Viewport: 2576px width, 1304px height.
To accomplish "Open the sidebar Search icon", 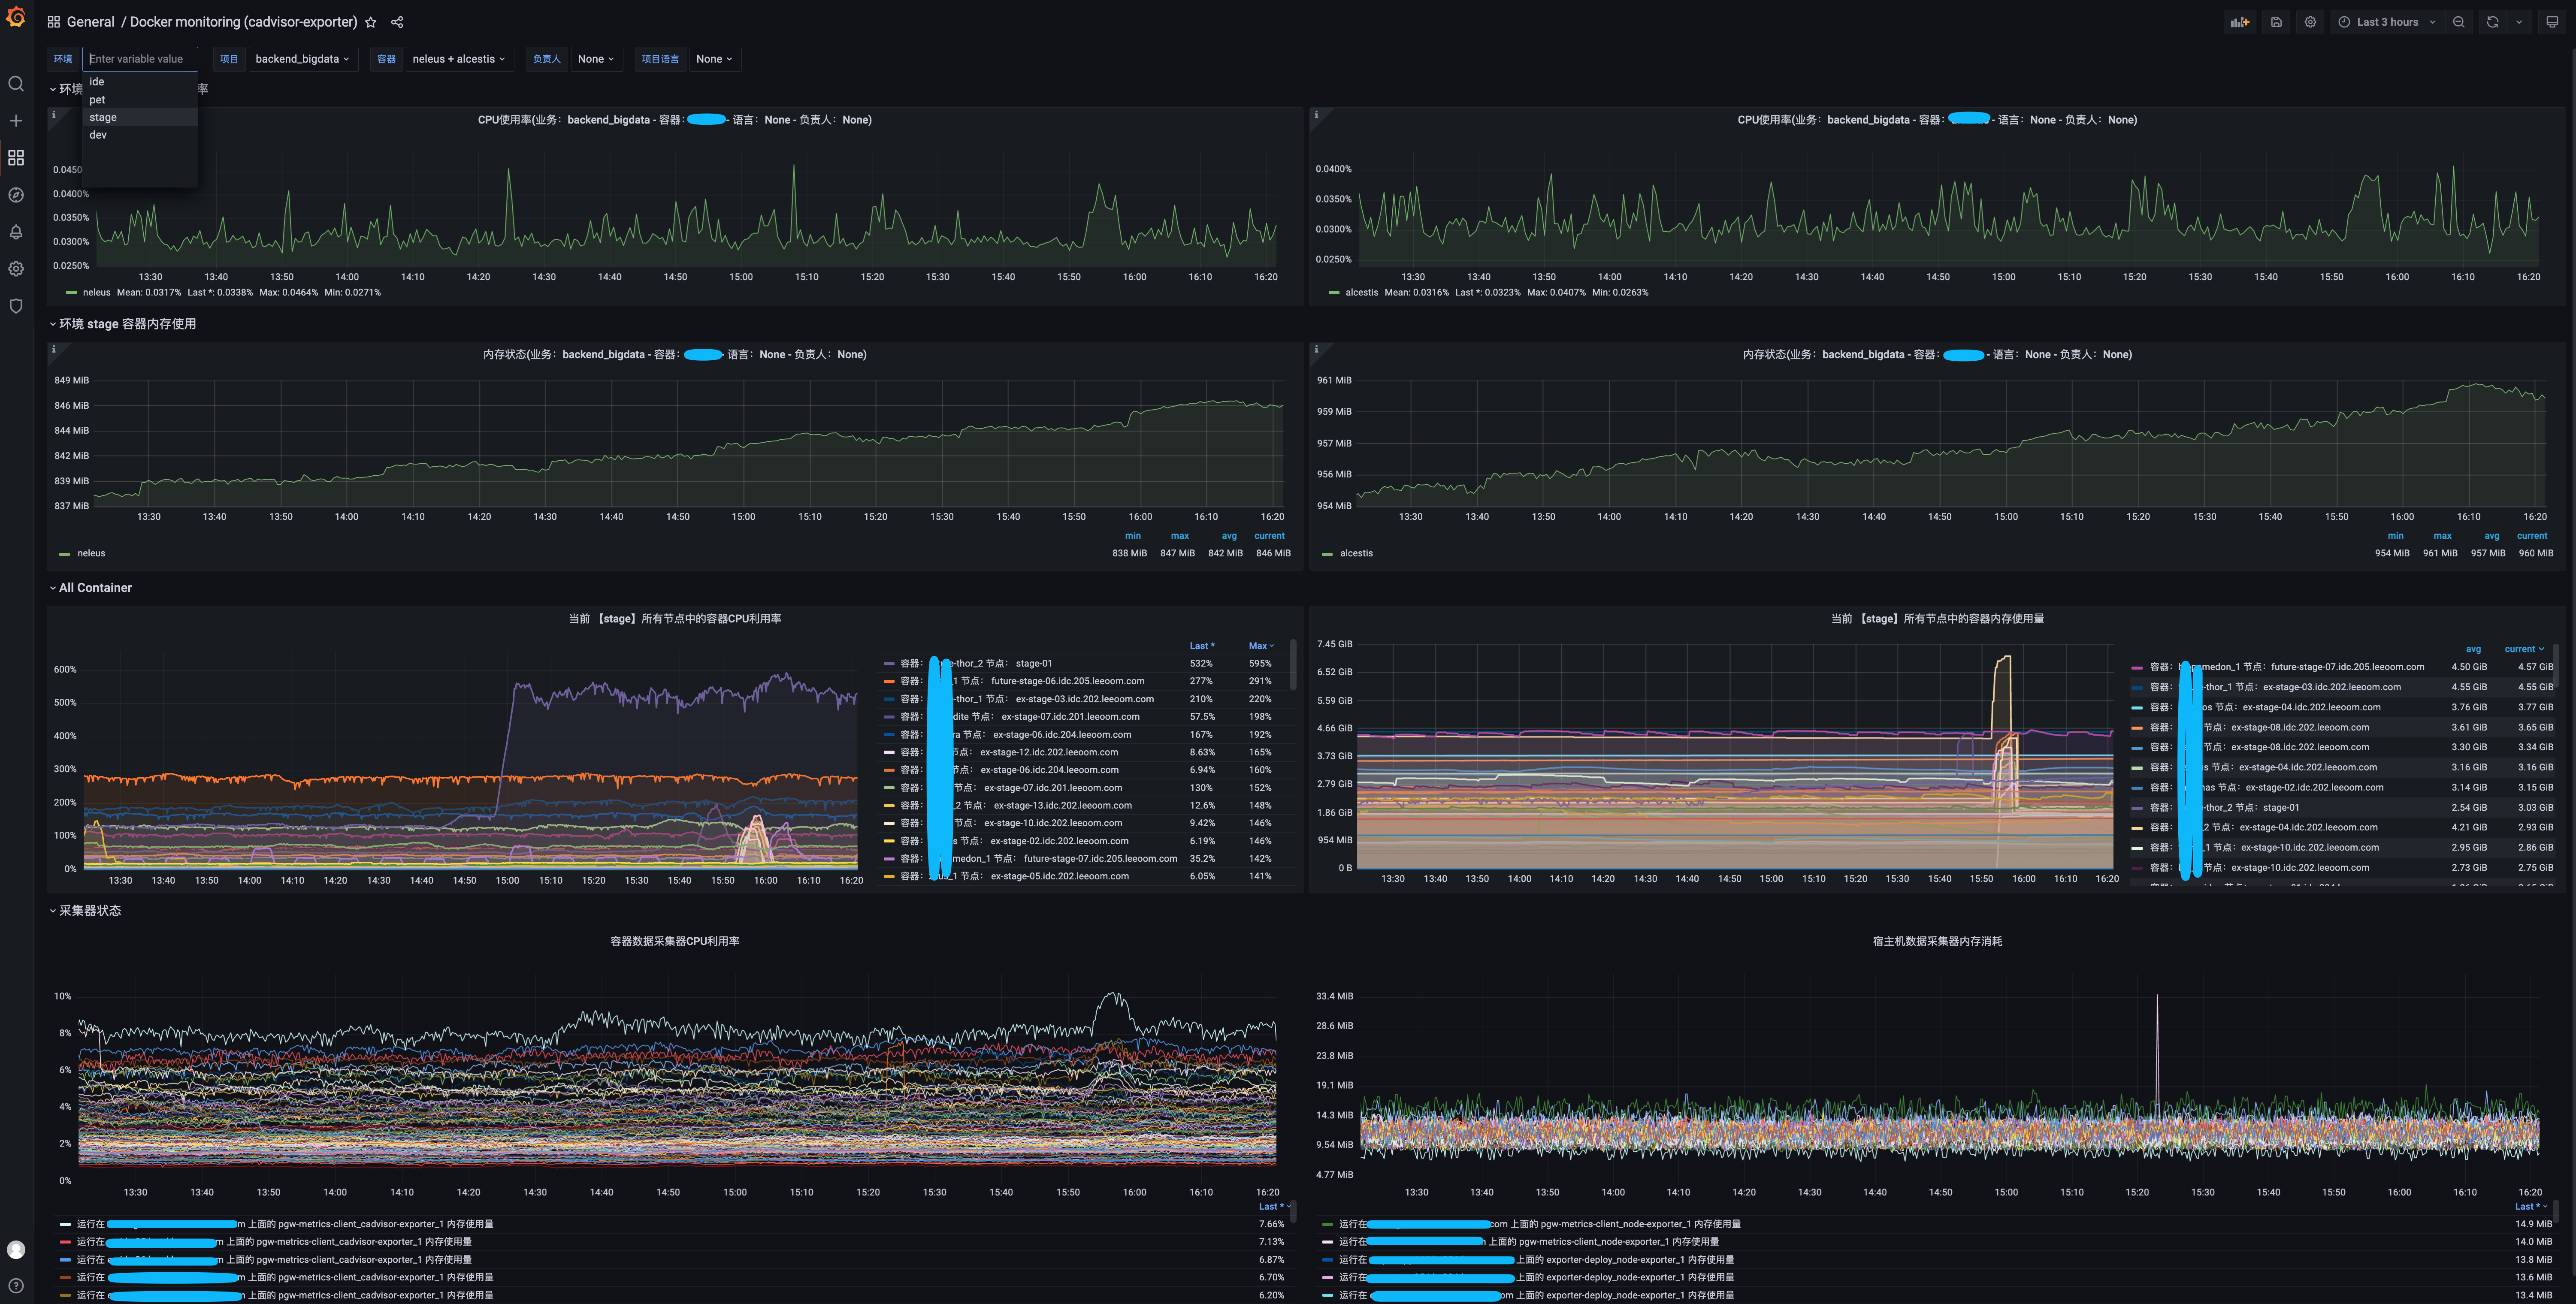I will tap(16, 84).
